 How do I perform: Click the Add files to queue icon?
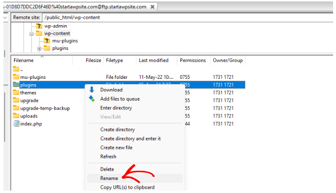[92, 99]
